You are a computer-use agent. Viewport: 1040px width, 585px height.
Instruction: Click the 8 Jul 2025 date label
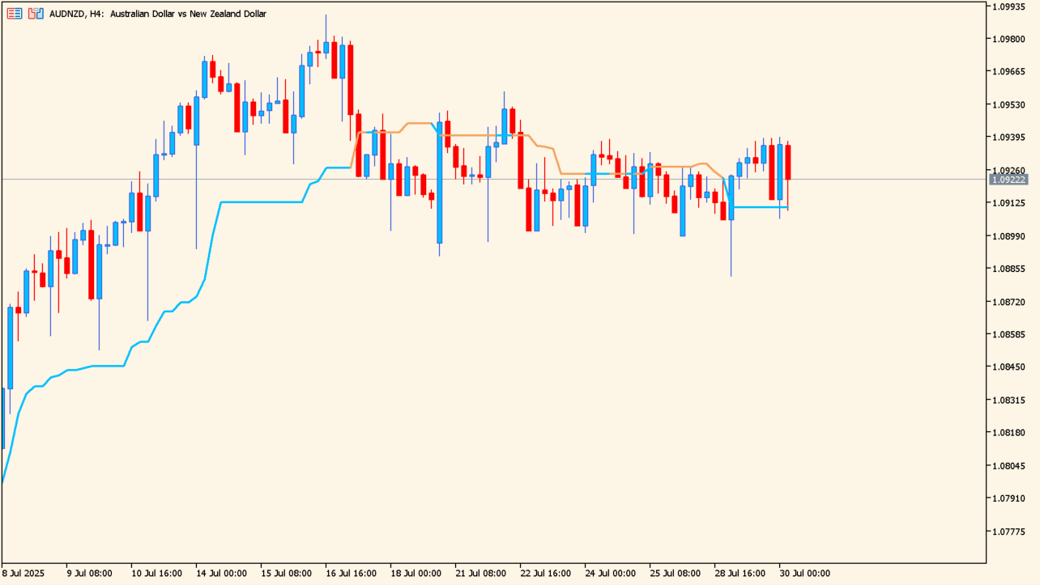pos(23,574)
